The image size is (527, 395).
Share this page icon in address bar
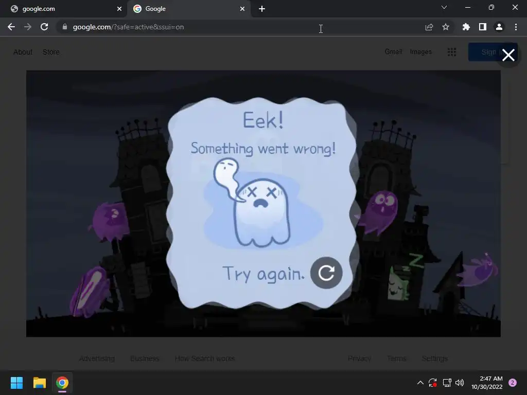pyautogui.click(x=429, y=27)
